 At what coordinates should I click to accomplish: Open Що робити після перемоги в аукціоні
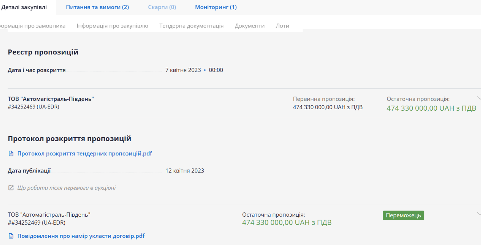pyautogui.click(x=66, y=188)
